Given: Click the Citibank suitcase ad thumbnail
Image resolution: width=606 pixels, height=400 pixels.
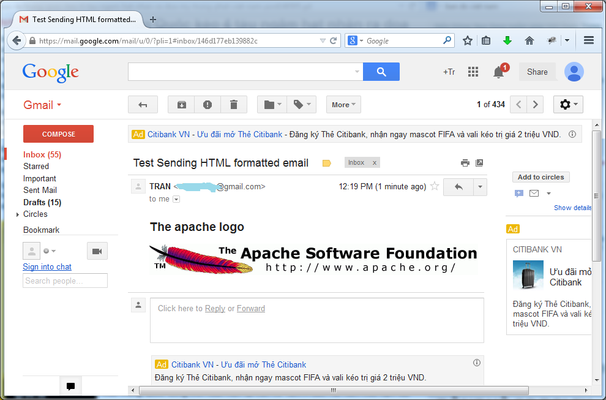Looking at the screenshot, I should point(528,274).
